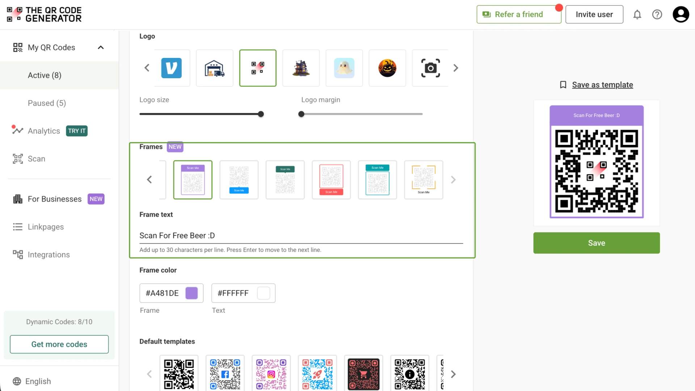Click the Save as template bookmark icon
Viewport: 695px width, 391px height.
[563, 85]
